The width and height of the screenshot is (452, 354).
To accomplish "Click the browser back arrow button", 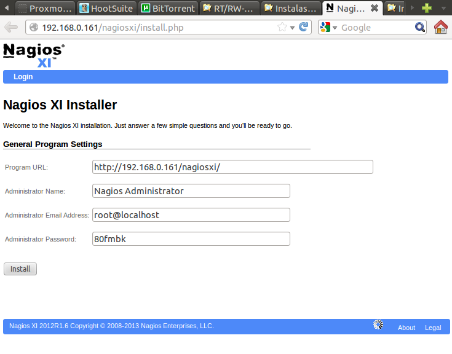I will point(11,28).
